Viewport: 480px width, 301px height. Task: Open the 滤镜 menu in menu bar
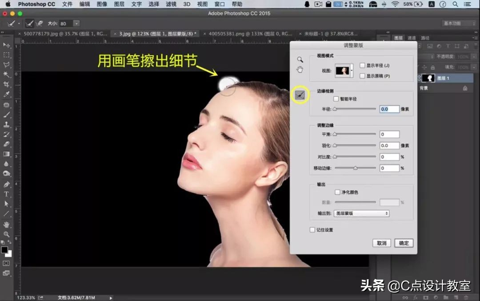pyautogui.click(x=171, y=4)
